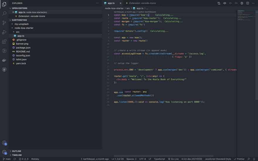This screenshot has height=161, width=258.
Task: Toggle Go Live server in status bar
Action: point(173,159)
